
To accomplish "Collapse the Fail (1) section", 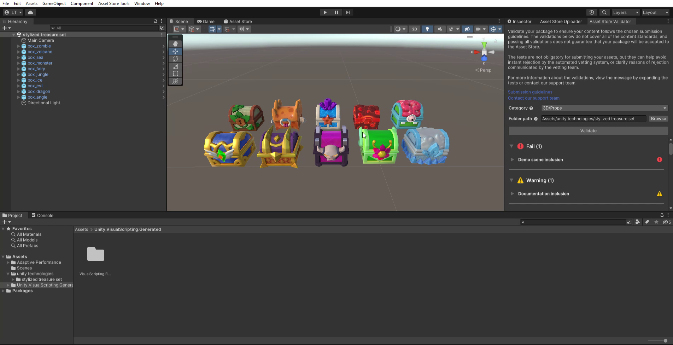I will coord(511,146).
